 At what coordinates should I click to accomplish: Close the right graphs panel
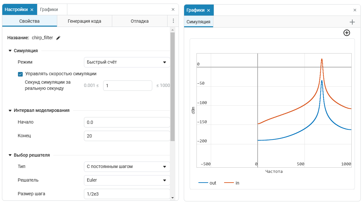point(355,10)
